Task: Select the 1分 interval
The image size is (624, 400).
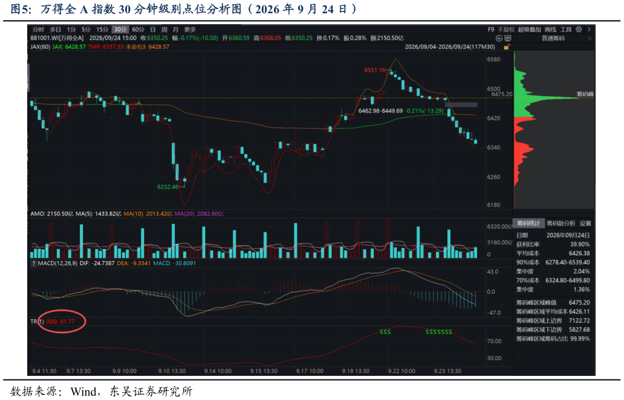Action: pyautogui.click(x=71, y=30)
